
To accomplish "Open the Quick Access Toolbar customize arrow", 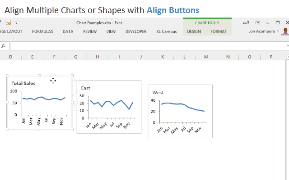I will [x=17, y=22].
